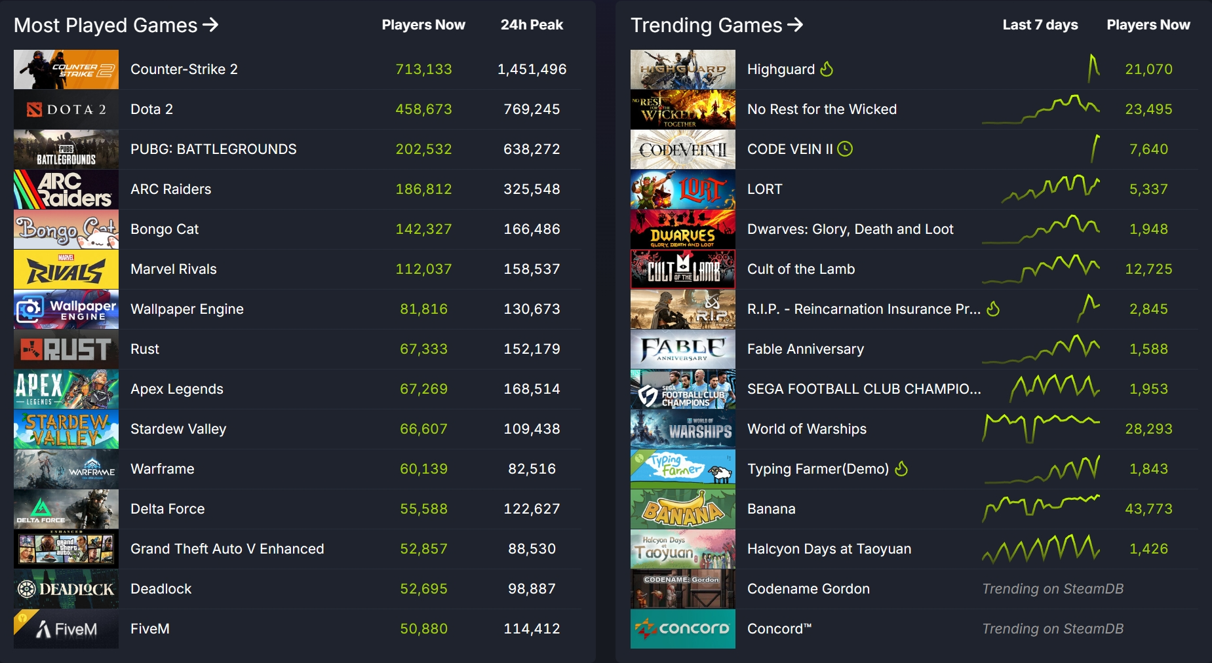The width and height of the screenshot is (1212, 663).
Task: Click the 24h Peak column header
Action: point(532,25)
